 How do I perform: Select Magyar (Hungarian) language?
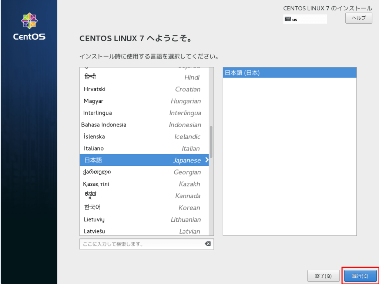pos(144,101)
